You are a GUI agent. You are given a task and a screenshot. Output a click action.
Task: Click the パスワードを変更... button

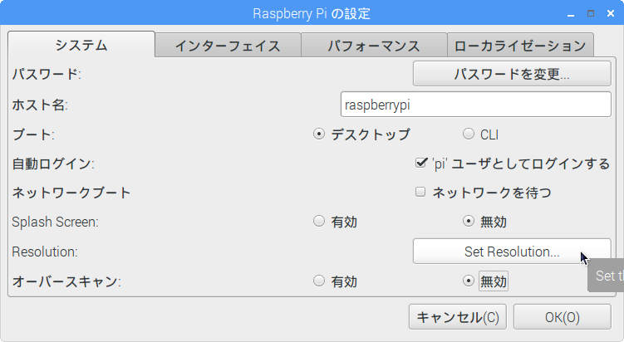(512, 74)
